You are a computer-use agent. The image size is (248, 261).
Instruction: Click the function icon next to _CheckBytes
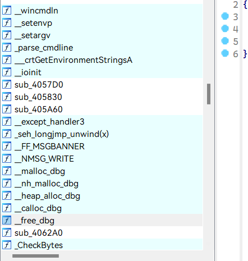click(7, 245)
